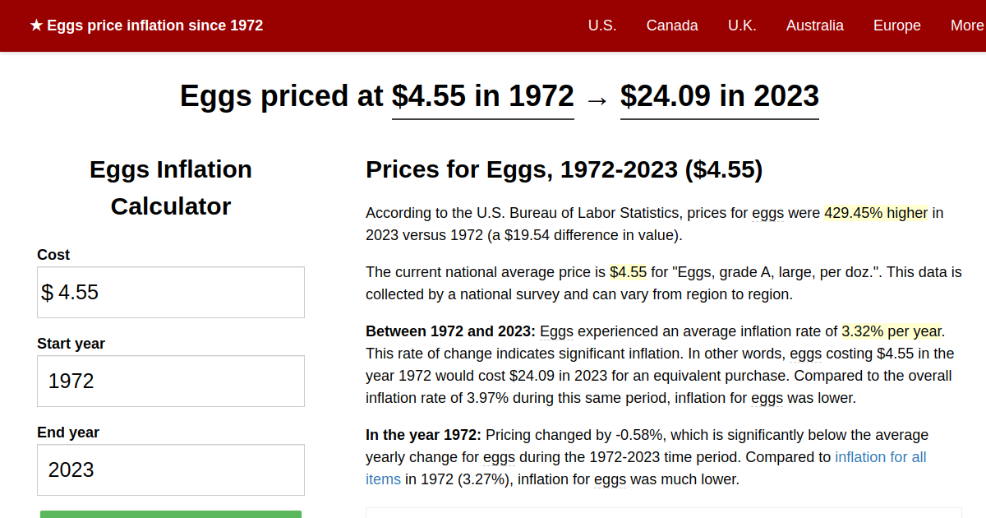
Task: Click "Eggs price inflation since 1972" site title
Action: 154,25
